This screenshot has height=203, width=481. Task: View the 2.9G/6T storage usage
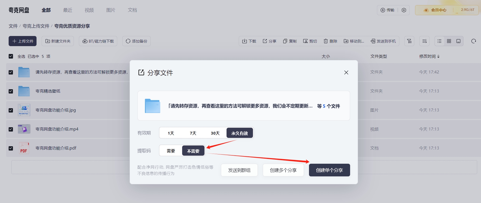click(468, 10)
